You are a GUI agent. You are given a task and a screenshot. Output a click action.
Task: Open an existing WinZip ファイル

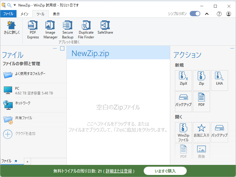(x=183, y=132)
